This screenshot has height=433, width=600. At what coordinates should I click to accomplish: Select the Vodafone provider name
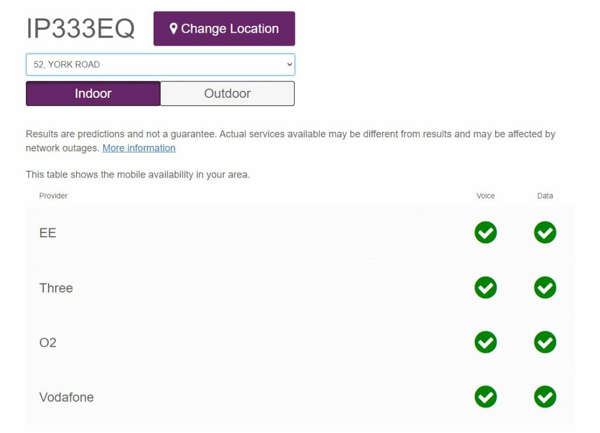point(66,397)
